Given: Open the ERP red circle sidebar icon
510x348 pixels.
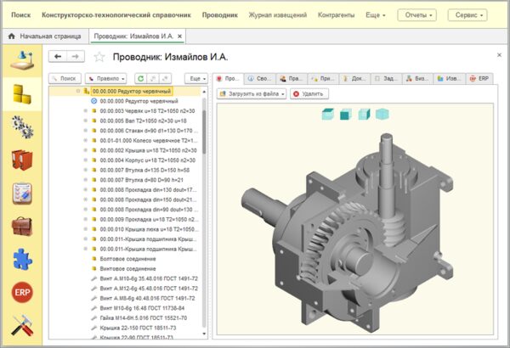Looking at the screenshot, I should (22, 292).
